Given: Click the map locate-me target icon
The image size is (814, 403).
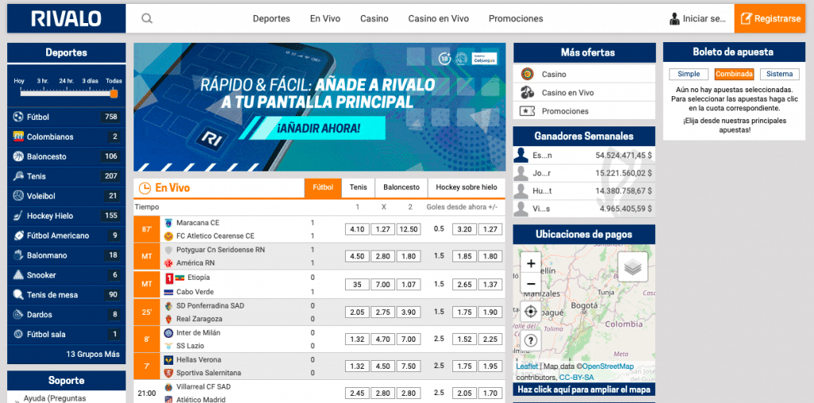Looking at the screenshot, I should [x=530, y=312].
